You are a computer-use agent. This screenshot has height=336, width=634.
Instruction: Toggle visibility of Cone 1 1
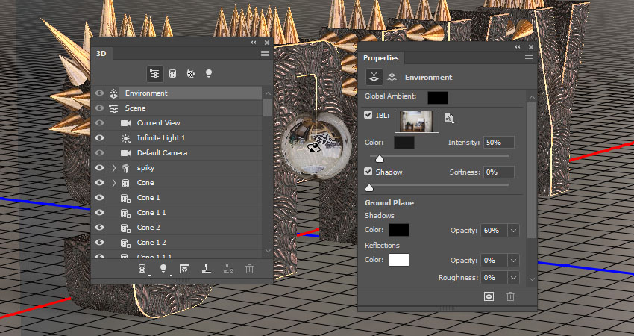point(99,213)
